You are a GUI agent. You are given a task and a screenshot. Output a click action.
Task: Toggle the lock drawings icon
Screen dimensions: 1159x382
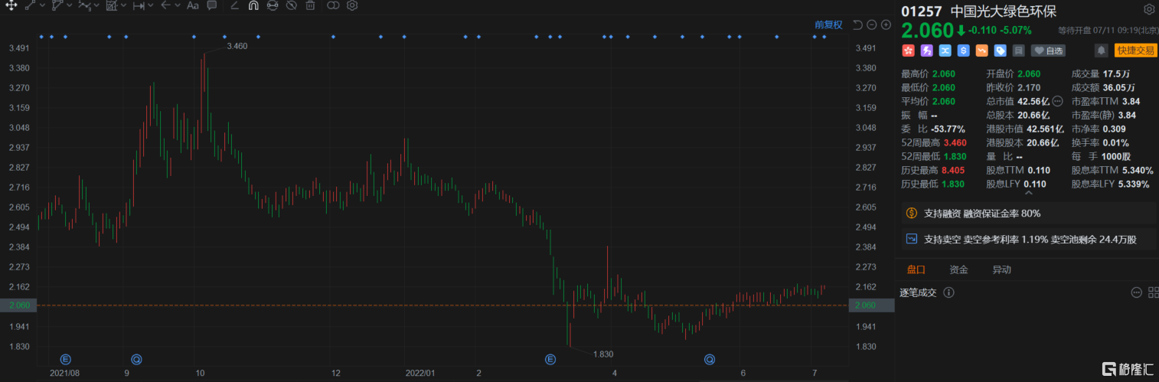[273, 5]
